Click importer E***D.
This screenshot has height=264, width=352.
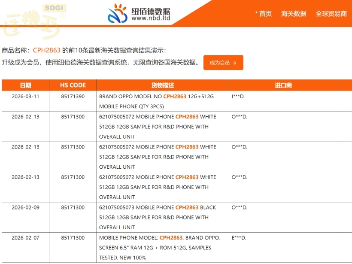coord(239,238)
